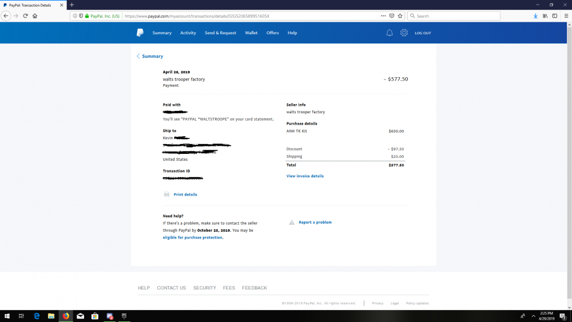Open Activity in PayPal navigation
The width and height of the screenshot is (572, 322).
click(188, 33)
